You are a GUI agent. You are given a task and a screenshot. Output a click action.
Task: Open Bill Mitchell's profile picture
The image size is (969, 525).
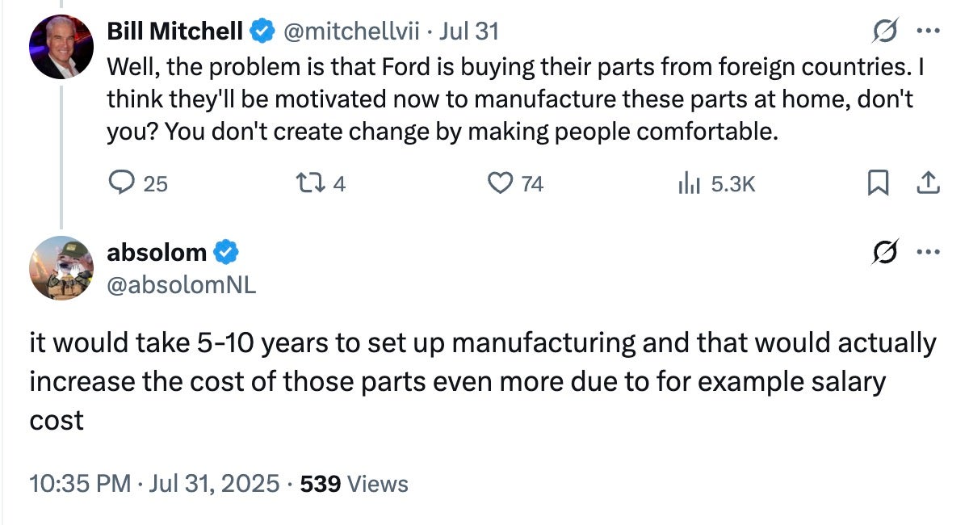tap(61, 47)
